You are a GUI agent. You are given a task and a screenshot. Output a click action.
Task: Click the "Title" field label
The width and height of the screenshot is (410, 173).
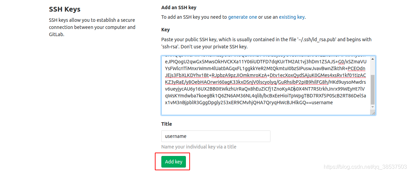coord(166,124)
